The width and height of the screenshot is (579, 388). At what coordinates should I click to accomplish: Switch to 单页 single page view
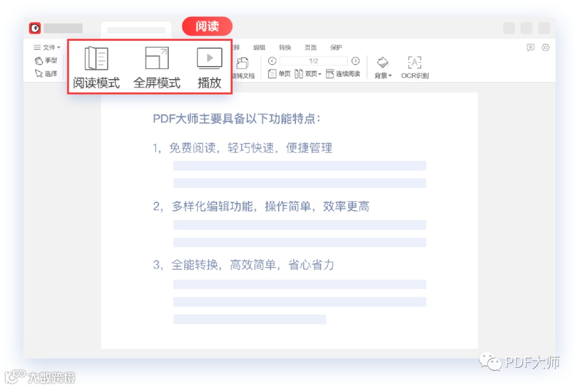coord(279,74)
